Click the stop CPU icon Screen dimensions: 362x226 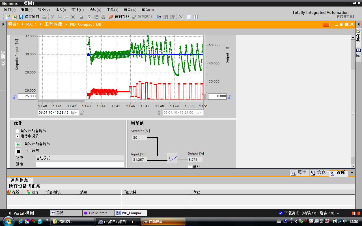tap(173, 17)
